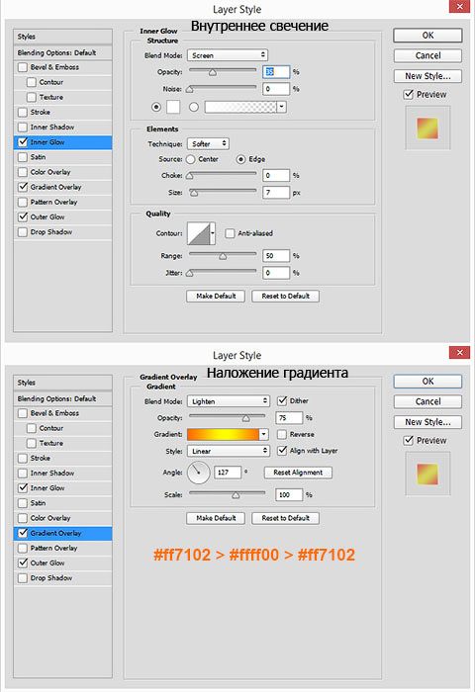Select Gradient Overlay in the bottom styles list

pos(62,533)
